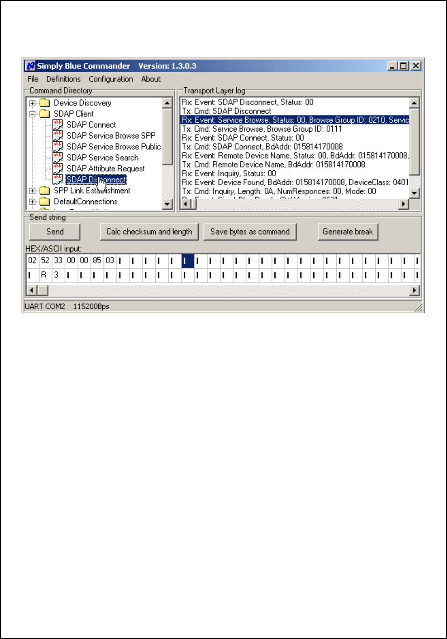Open the Definitions menu
The height and width of the screenshot is (639, 447).
click(63, 79)
